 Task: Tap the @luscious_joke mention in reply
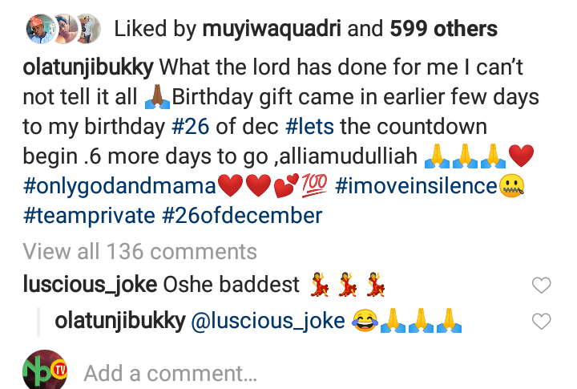click(x=267, y=322)
